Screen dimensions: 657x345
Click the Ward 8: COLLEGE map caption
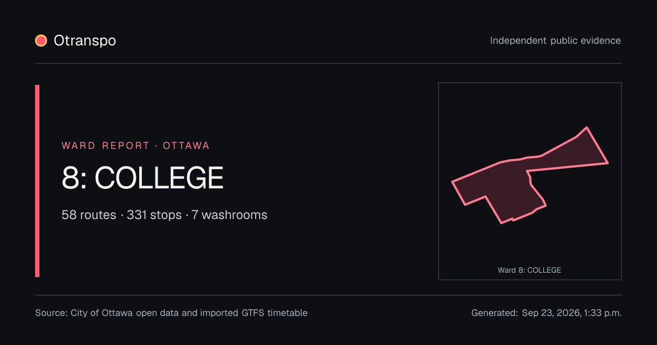point(529,270)
